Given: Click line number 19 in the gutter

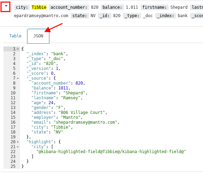Looking at the screenshot, I should 13,137.
